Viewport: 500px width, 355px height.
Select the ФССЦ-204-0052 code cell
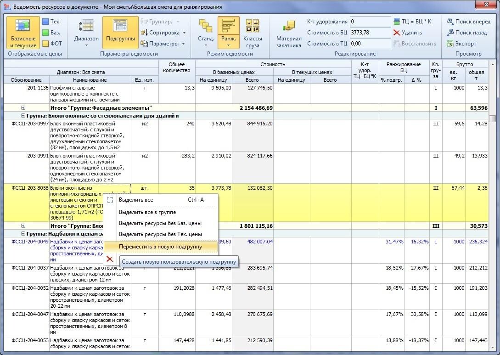[26, 297]
